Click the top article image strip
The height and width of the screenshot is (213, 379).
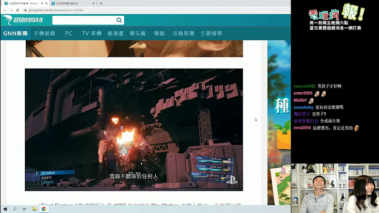coord(134,49)
